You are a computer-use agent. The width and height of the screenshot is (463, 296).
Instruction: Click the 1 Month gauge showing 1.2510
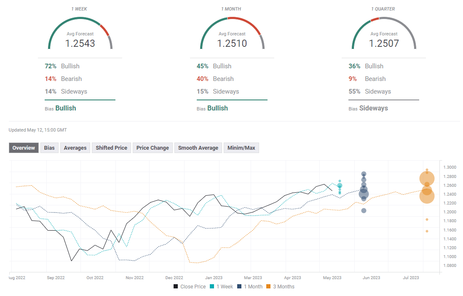point(232,36)
